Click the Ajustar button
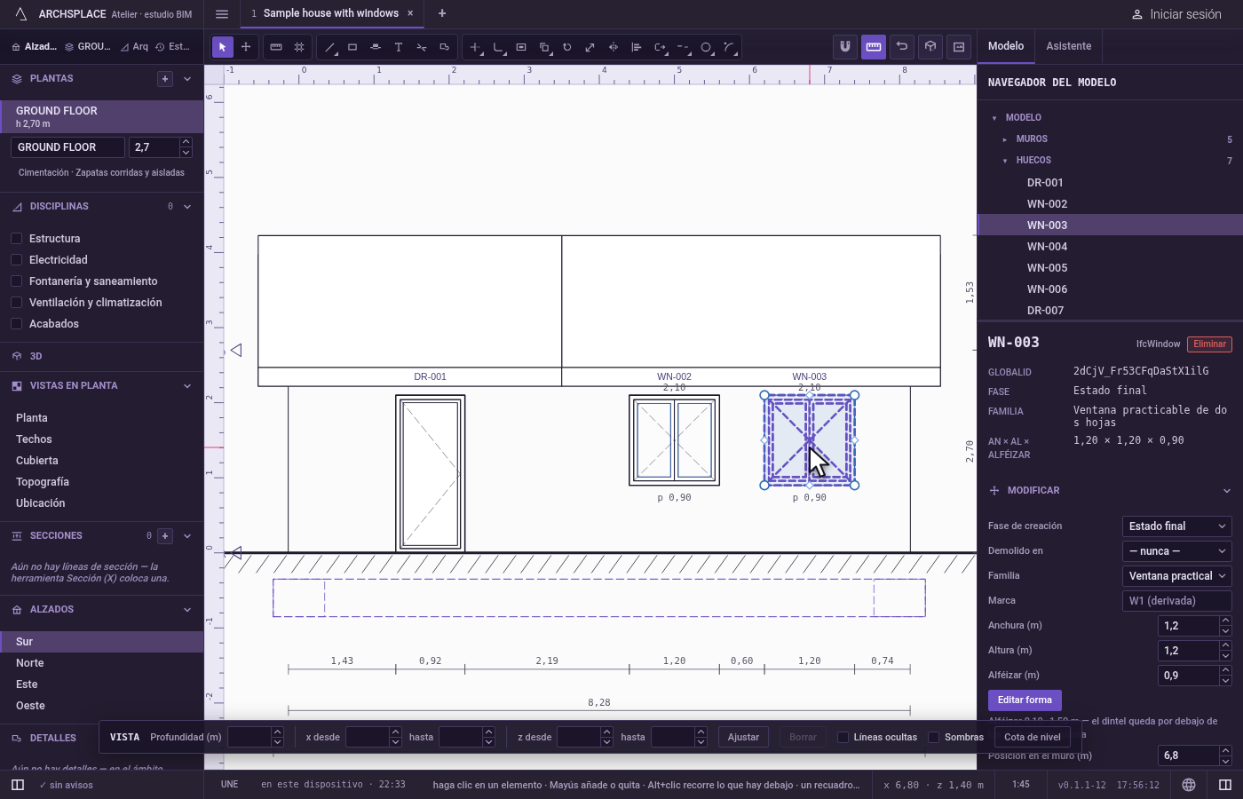The width and height of the screenshot is (1243, 799). click(x=743, y=737)
